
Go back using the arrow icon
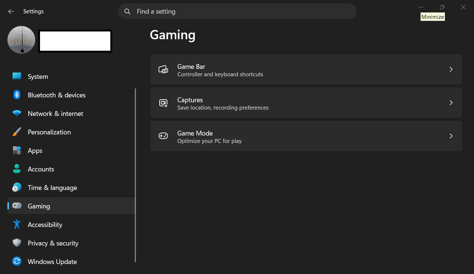[11, 11]
